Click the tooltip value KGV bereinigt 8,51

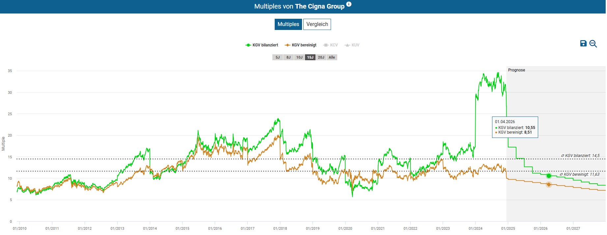click(x=513, y=132)
